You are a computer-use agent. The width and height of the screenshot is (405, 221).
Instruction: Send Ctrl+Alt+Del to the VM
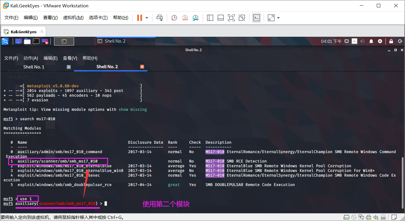tap(159, 18)
